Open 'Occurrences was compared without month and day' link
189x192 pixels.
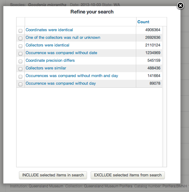(x=72, y=76)
